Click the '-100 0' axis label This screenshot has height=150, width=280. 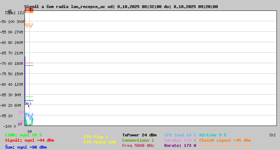pyautogui.click(x=10, y=126)
